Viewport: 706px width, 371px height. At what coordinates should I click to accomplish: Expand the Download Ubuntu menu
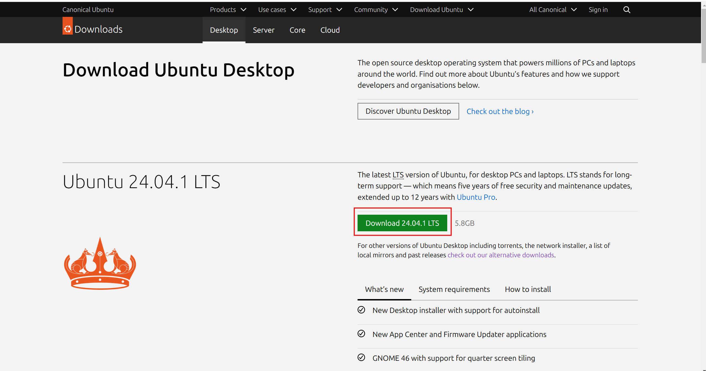(x=442, y=10)
